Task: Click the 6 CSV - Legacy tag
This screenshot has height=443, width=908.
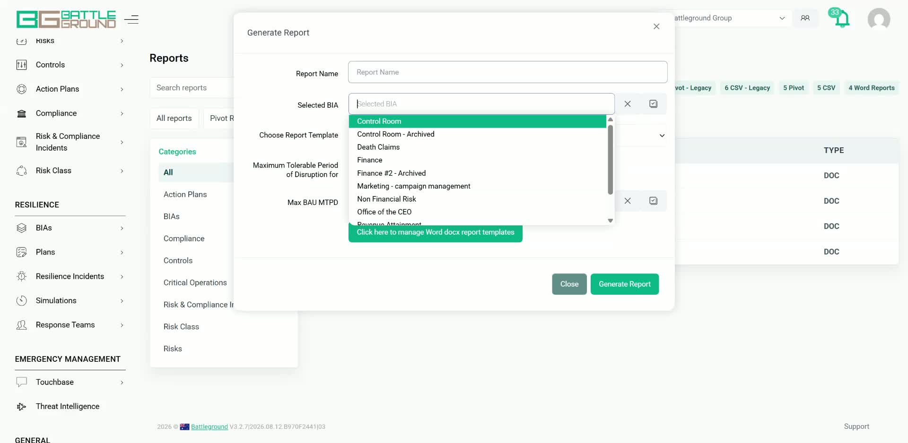Action: click(747, 88)
